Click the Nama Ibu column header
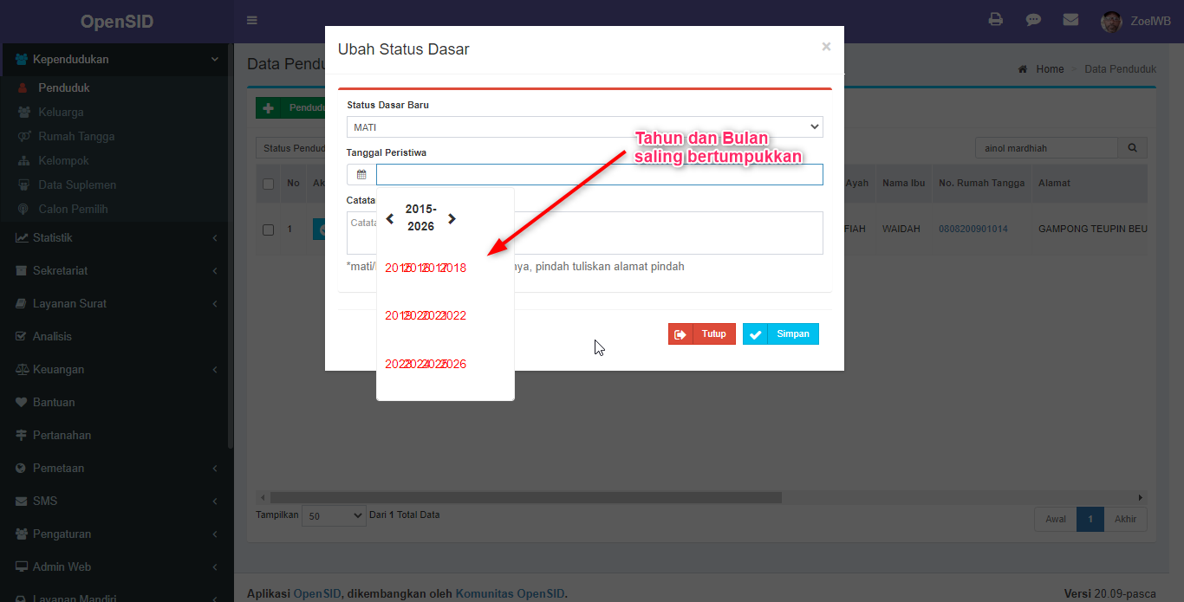This screenshot has width=1184, height=602. pyautogui.click(x=904, y=183)
